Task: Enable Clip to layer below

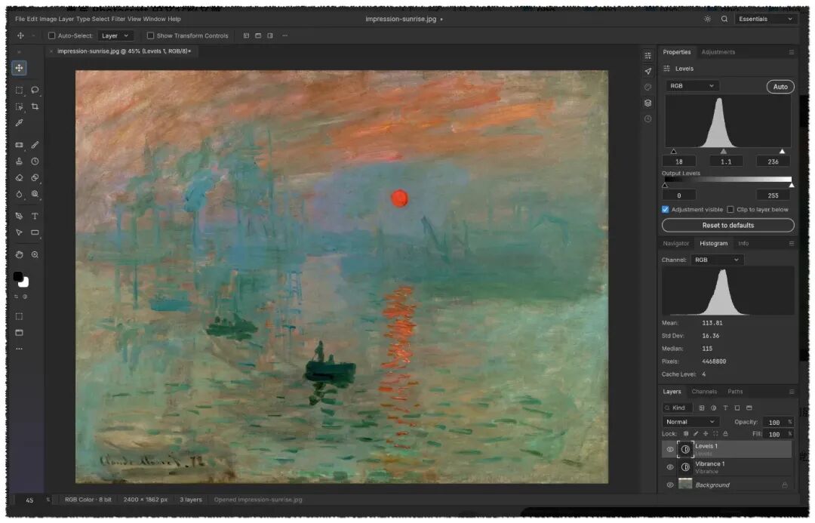Action: tap(730, 210)
